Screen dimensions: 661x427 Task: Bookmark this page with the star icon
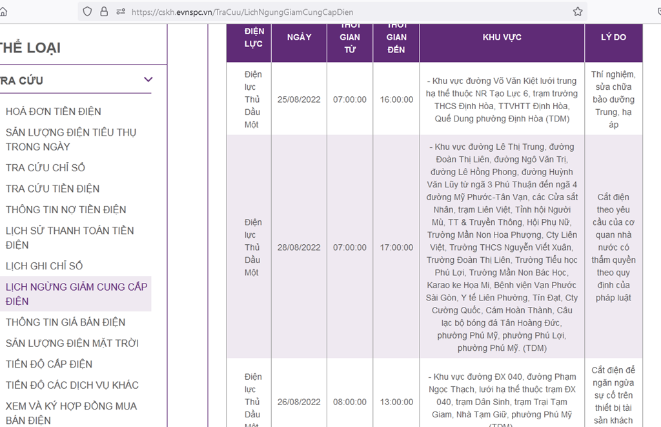click(578, 12)
